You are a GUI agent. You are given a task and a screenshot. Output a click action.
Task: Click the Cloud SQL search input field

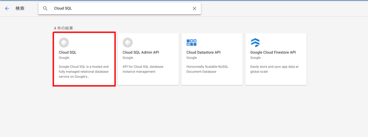tap(120, 9)
